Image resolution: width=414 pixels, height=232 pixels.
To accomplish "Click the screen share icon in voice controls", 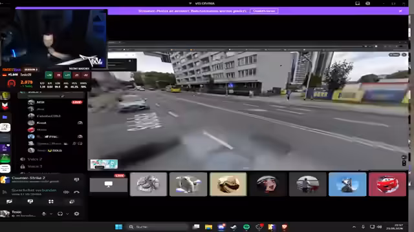I will [30, 202].
